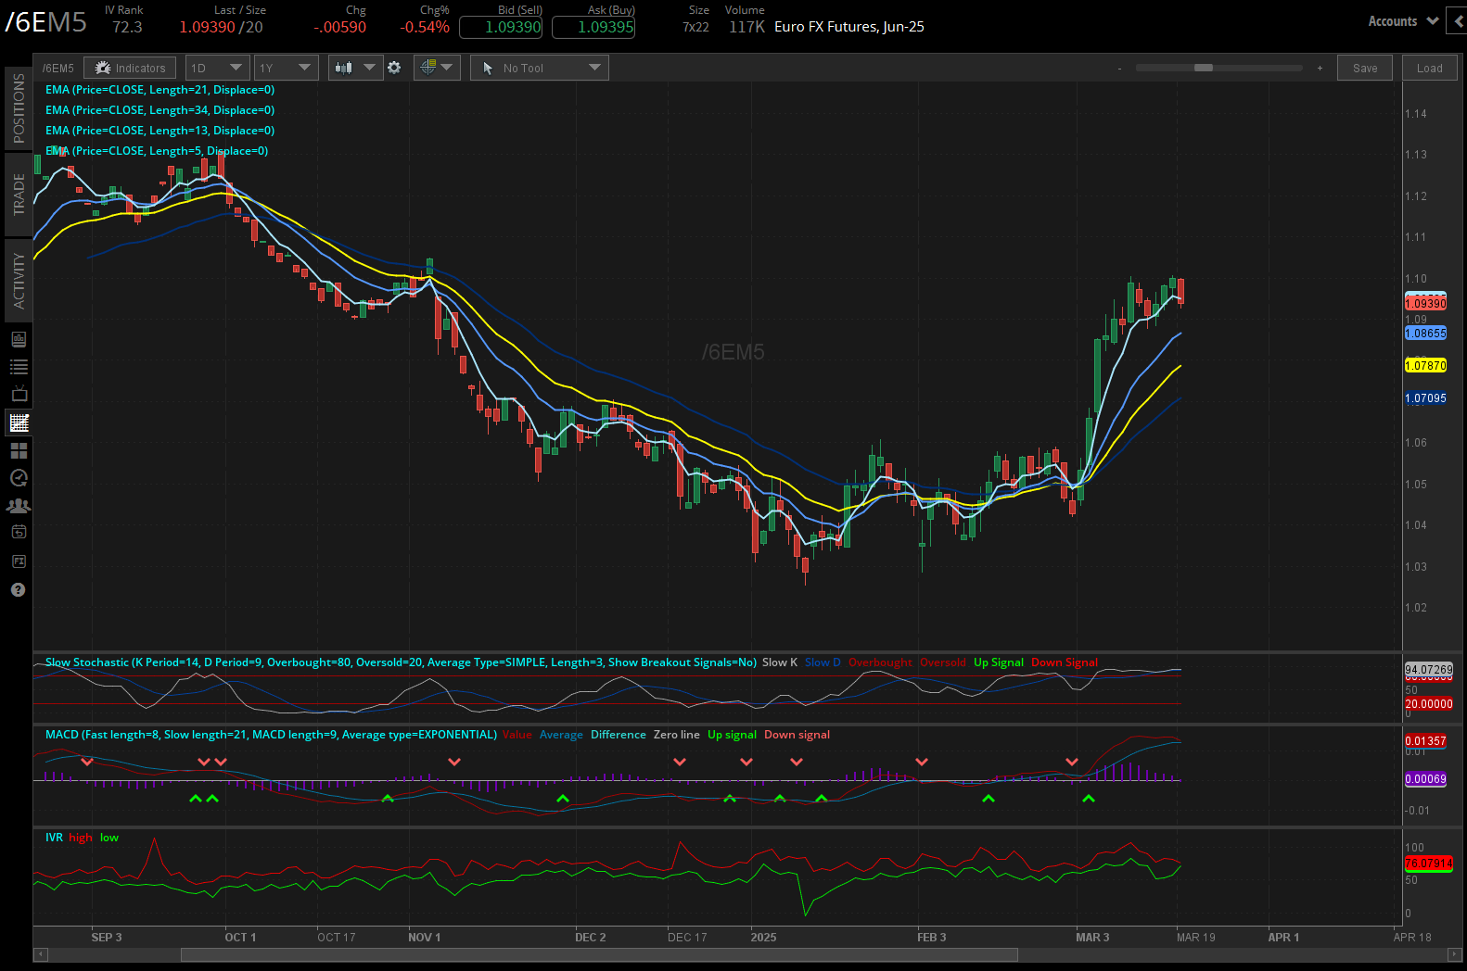Viewport: 1467px width, 971px height.
Task: Select the EMA Length=21 study label
Action: (x=159, y=90)
